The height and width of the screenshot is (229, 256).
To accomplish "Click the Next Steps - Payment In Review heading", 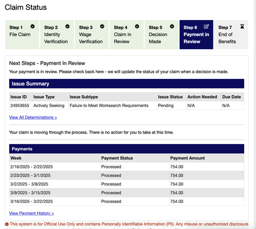I will tap(47, 63).
